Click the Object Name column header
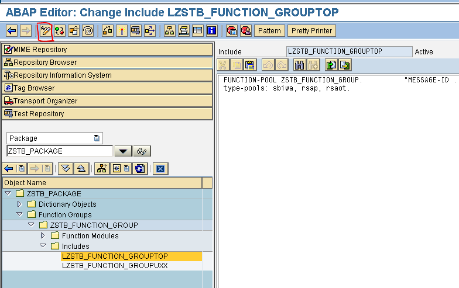 coord(102,182)
